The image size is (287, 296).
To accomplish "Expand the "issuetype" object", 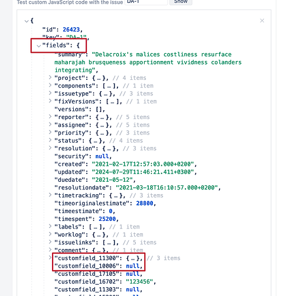I will point(50,93).
